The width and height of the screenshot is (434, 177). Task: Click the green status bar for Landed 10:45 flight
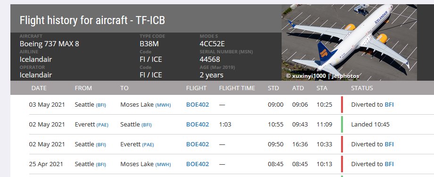pos(342,124)
